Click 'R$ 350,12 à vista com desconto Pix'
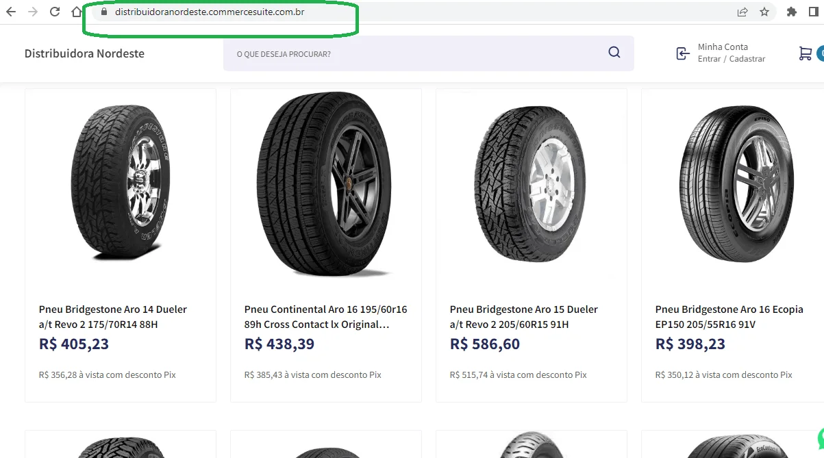824x458 pixels. point(724,374)
